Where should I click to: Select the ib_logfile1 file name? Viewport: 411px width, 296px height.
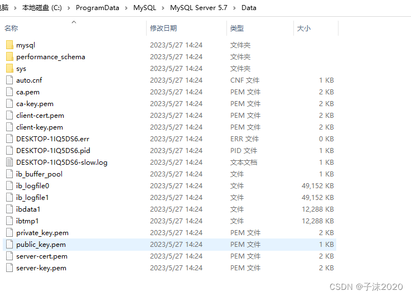(x=32, y=197)
